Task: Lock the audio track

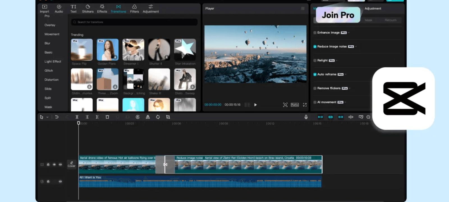Action: pyautogui.click(x=48, y=181)
